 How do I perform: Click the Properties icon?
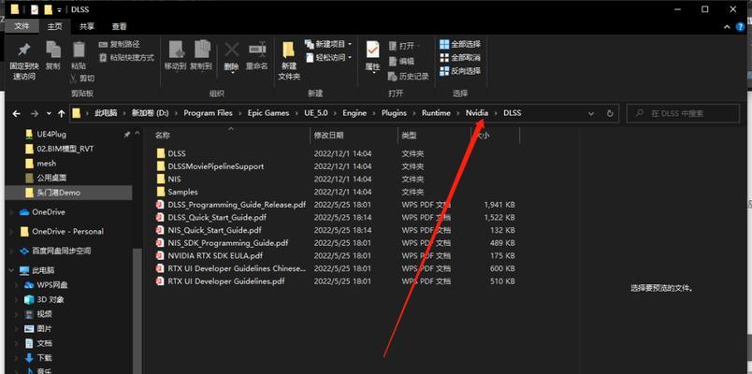point(372,50)
